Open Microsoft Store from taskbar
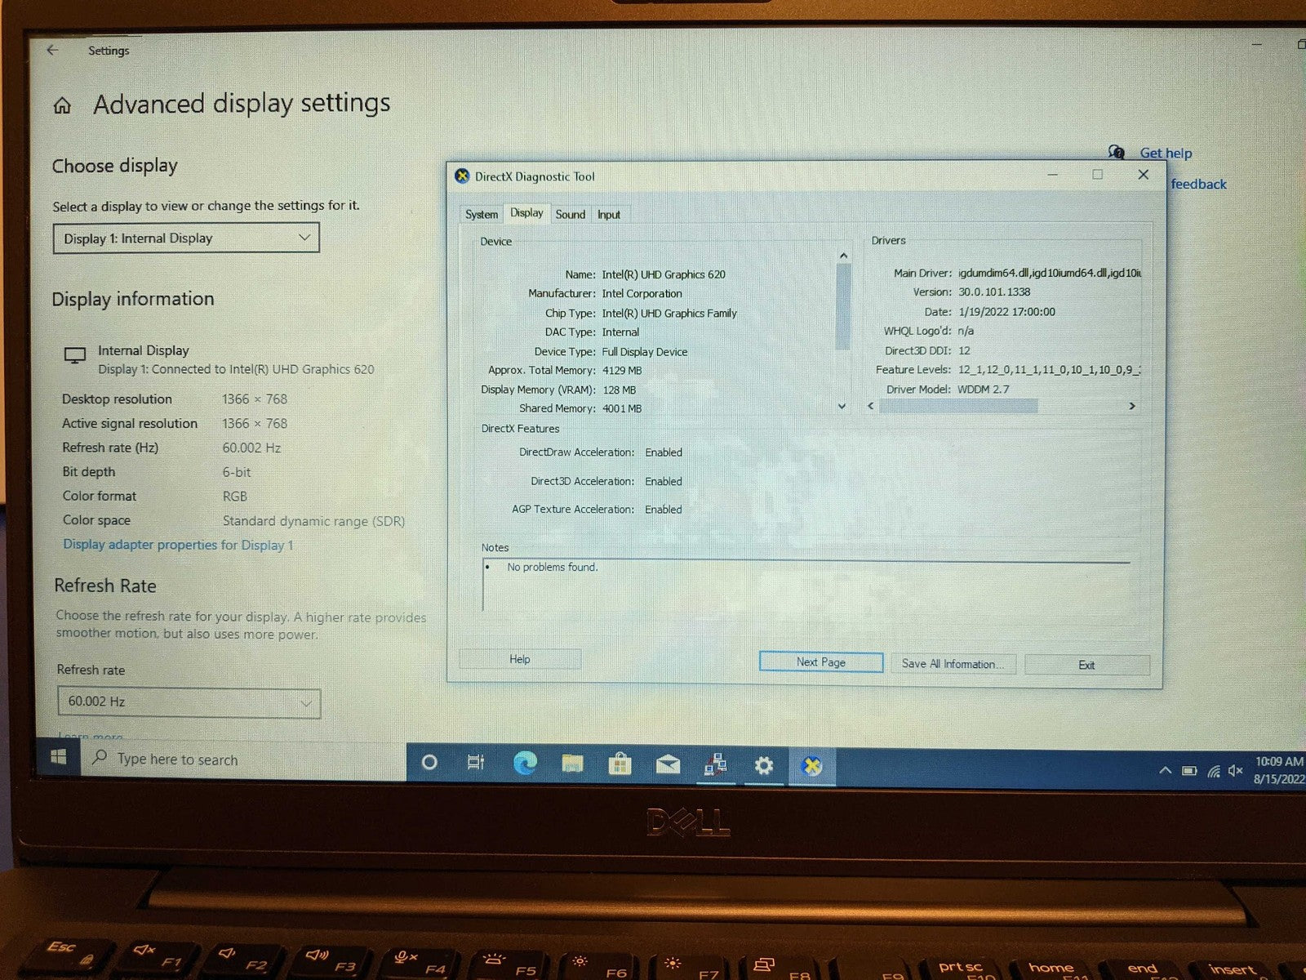The image size is (1306, 980). pos(620,764)
